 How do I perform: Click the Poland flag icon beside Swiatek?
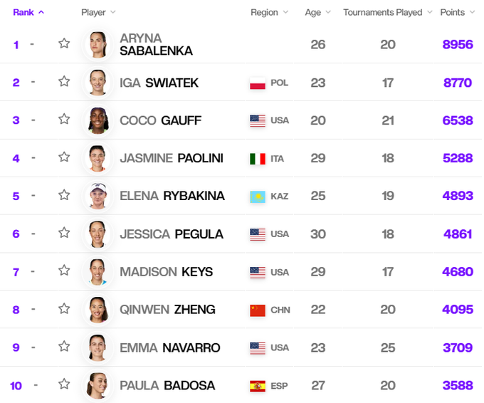257,83
